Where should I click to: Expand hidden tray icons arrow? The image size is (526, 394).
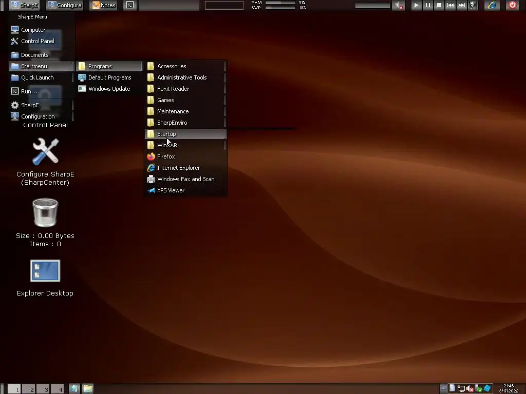(443, 389)
